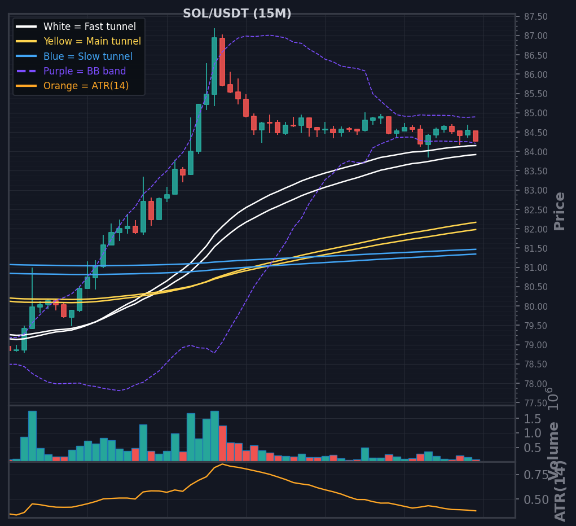The image size is (576, 526).
Task: Click the 1.0 volume axis label
Action: pos(533,433)
